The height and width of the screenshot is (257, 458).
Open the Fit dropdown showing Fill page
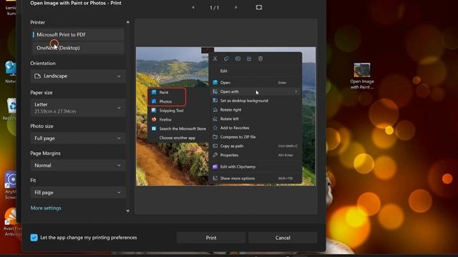78,192
